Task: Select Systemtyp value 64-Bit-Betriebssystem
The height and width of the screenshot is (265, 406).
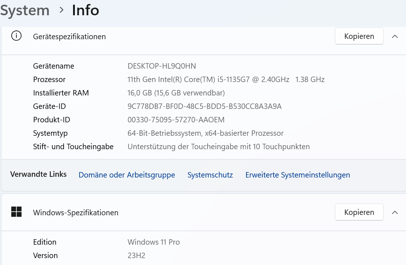Action: pos(206,133)
